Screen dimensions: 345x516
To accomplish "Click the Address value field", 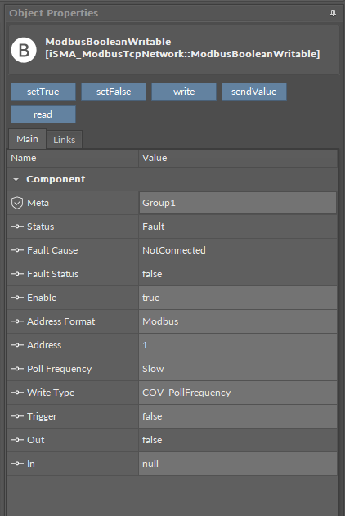I will [238, 345].
